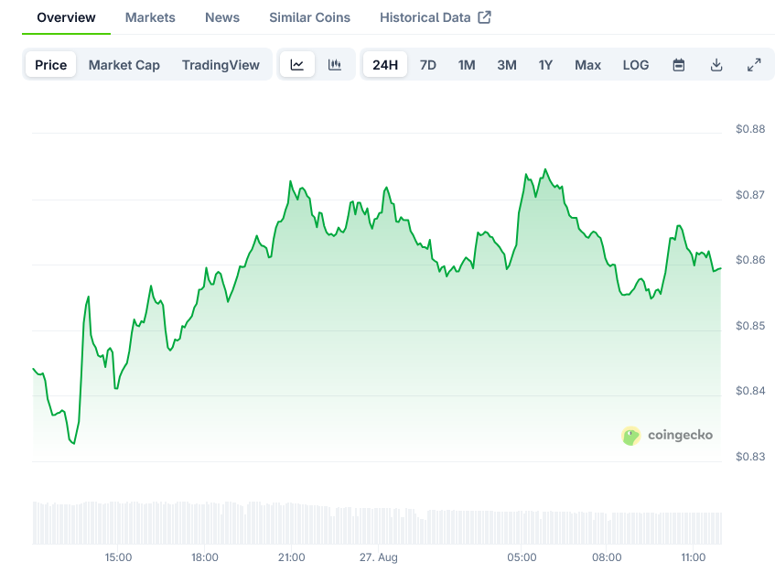Click the $0.87 price axis label
775x573 pixels.
[x=750, y=195]
